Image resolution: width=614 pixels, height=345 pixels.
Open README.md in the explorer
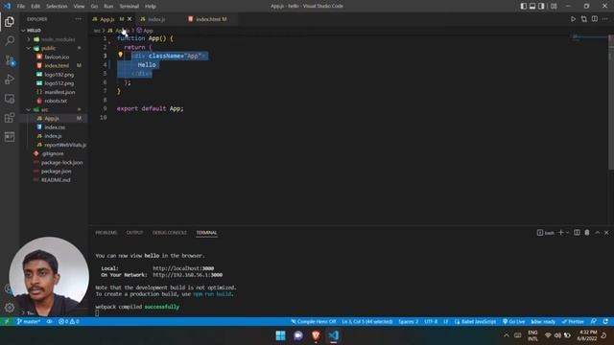(56, 180)
